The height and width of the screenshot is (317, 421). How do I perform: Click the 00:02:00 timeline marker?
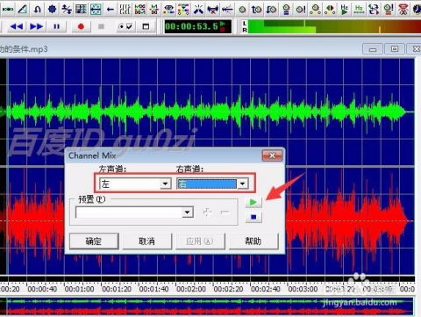pos(191,290)
